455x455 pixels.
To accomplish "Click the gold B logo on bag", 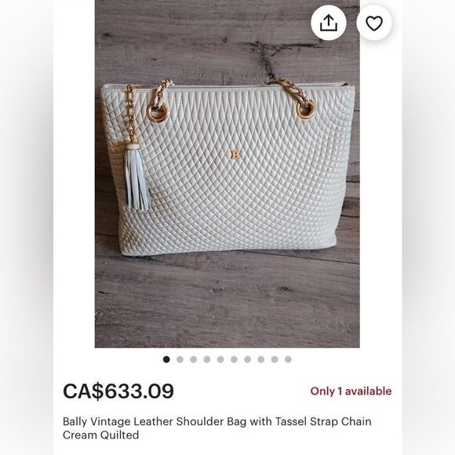I will 235,155.
